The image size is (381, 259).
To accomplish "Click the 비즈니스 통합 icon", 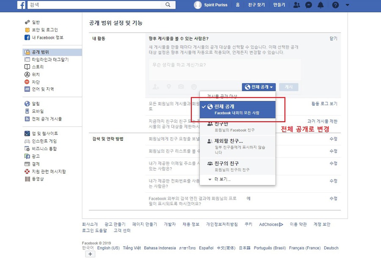I will (27, 149).
